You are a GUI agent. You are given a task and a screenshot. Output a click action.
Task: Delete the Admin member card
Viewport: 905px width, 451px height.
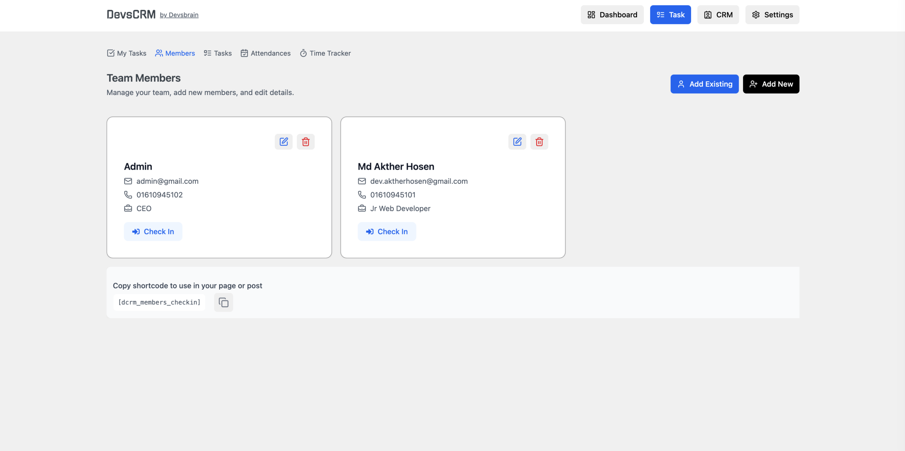[306, 142]
